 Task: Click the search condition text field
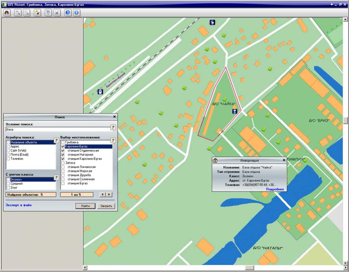click(x=58, y=129)
